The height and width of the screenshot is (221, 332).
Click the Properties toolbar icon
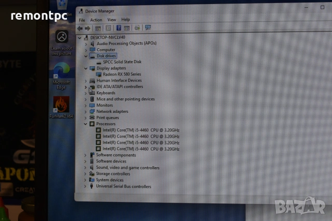108,28
